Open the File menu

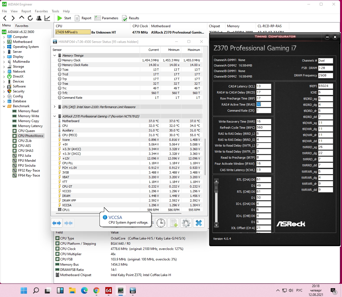pyautogui.click(x=4, y=11)
